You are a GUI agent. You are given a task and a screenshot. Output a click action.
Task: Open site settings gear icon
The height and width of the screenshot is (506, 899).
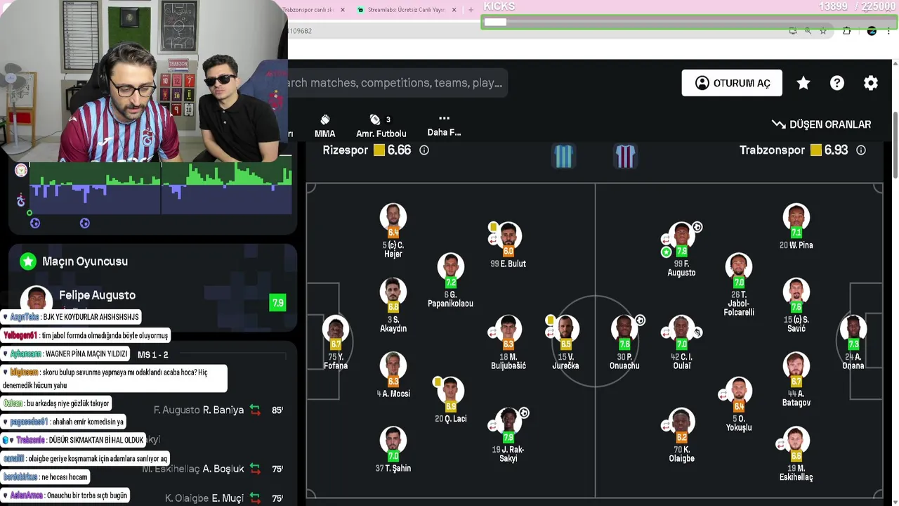coord(871,83)
